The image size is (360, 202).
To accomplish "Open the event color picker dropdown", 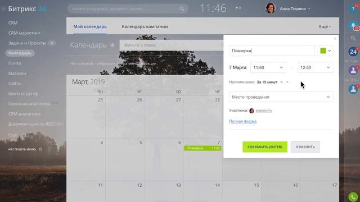I will pyautogui.click(x=326, y=50).
